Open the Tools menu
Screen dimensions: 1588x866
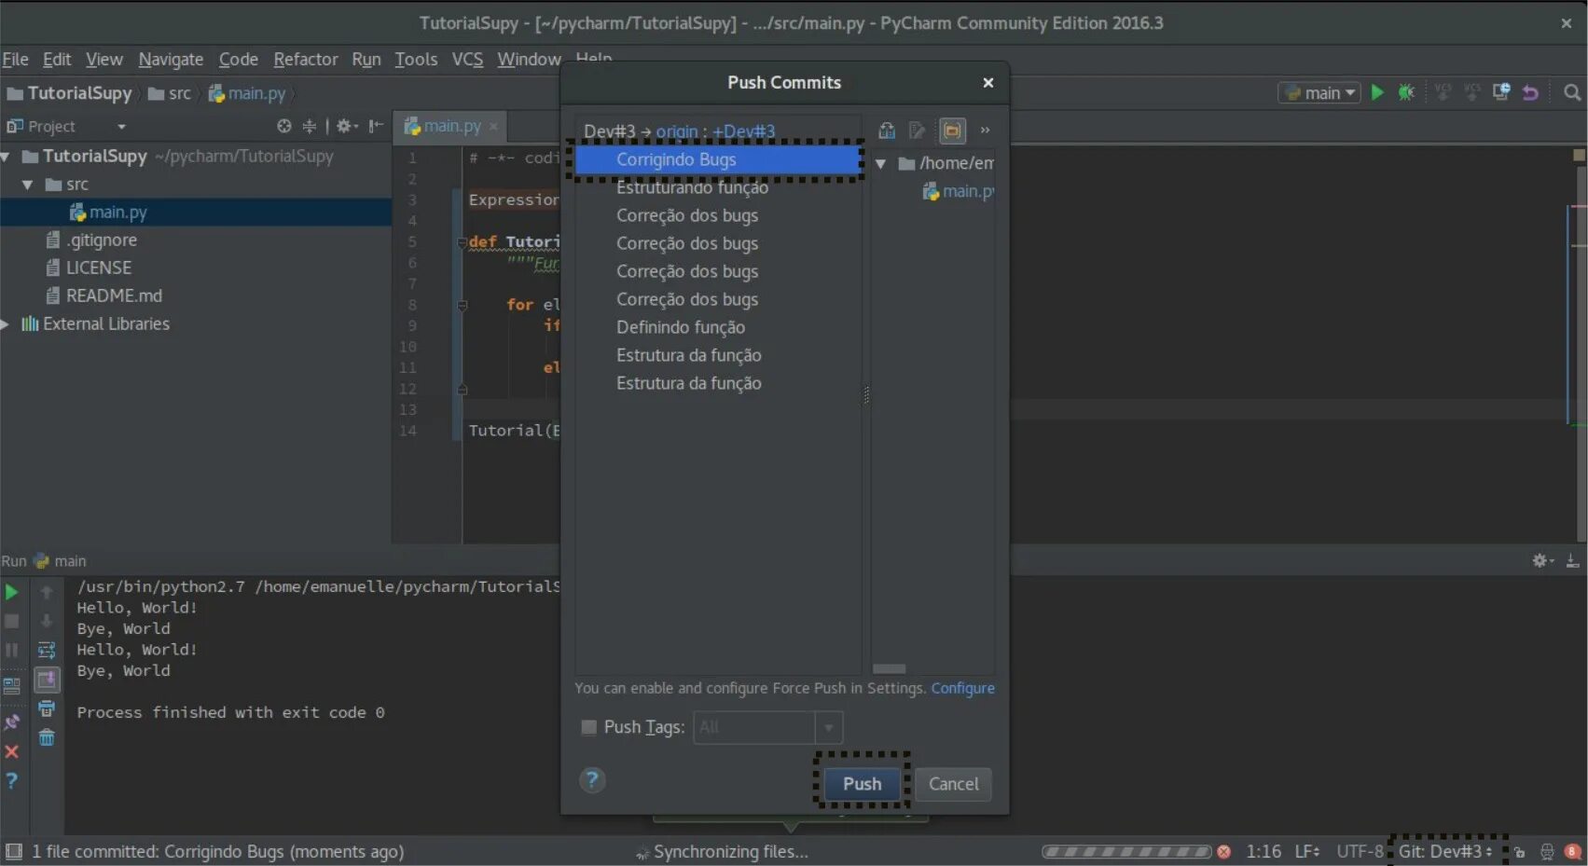point(416,59)
